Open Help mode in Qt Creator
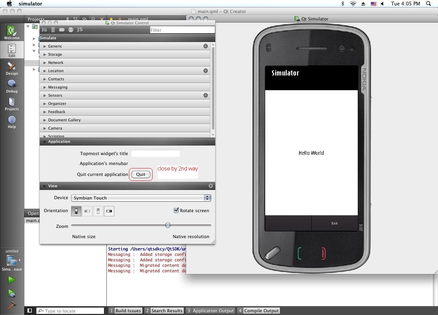438x315 pixels. coord(12,121)
